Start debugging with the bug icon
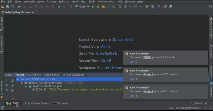This screenshot has width=213, height=111. point(98,7)
